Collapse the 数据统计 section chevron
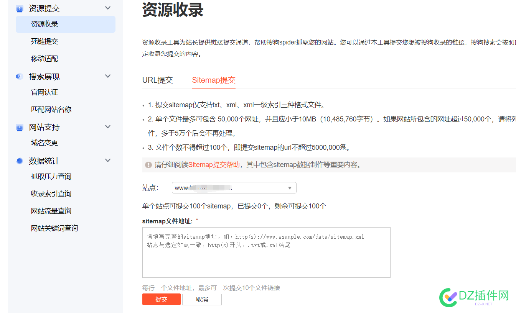This screenshot has width=516, height=313. [x=108, y=161]
